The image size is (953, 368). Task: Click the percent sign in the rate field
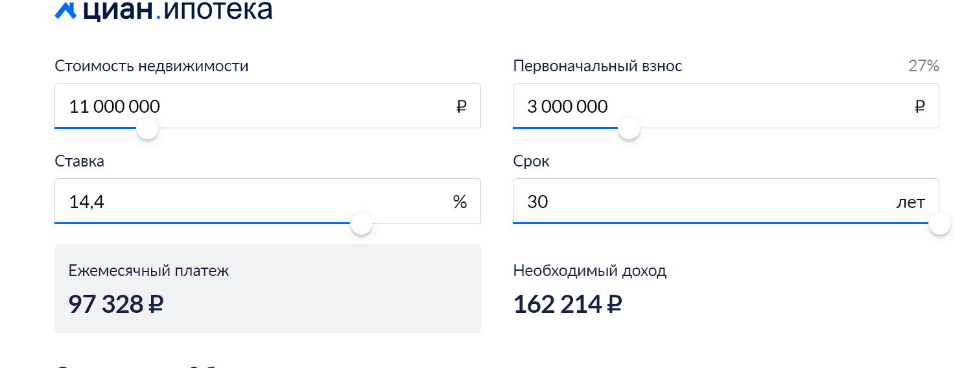point(460,202)
